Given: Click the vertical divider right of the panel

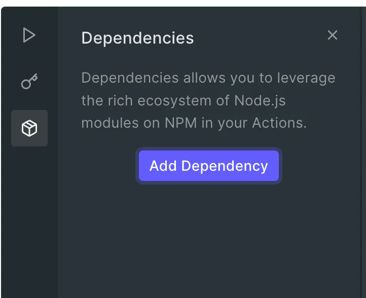Looking at the screenshot, I should tap(361, 152).
